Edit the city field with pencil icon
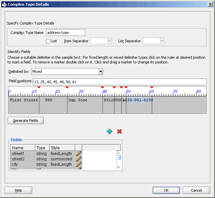This screenshot has height=198, width=215. (79, 164)
